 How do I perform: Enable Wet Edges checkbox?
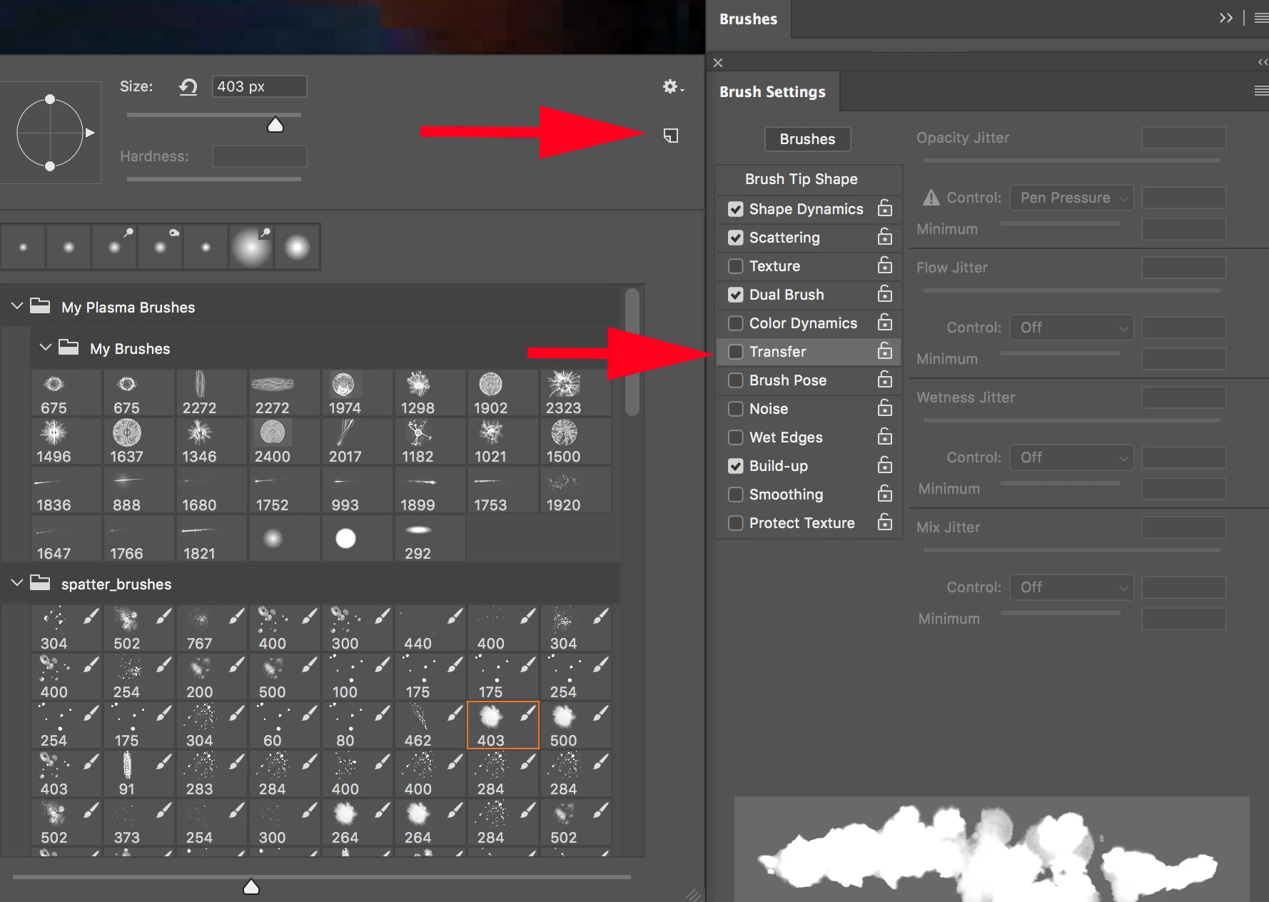[735, 437]
